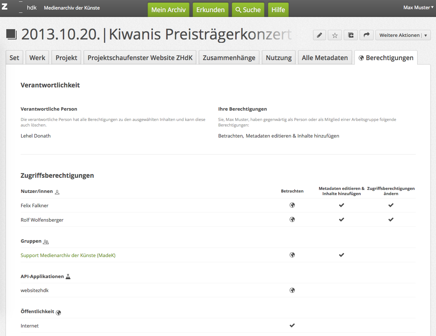Viewport: 436px width, 336px height.
Task: Click the user icon beside Nutzer/innen
Action: (57, 192)
